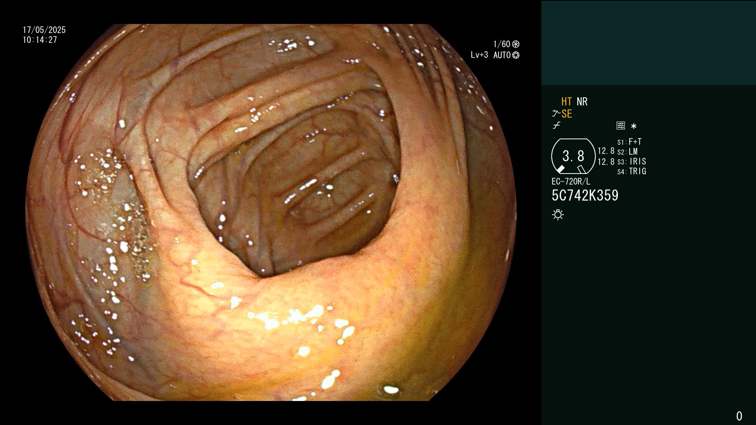Image resolution: width=756 pixels, height=425 pixels.
Task: Click the endoscopic live image view
Action: coord(271,213)
